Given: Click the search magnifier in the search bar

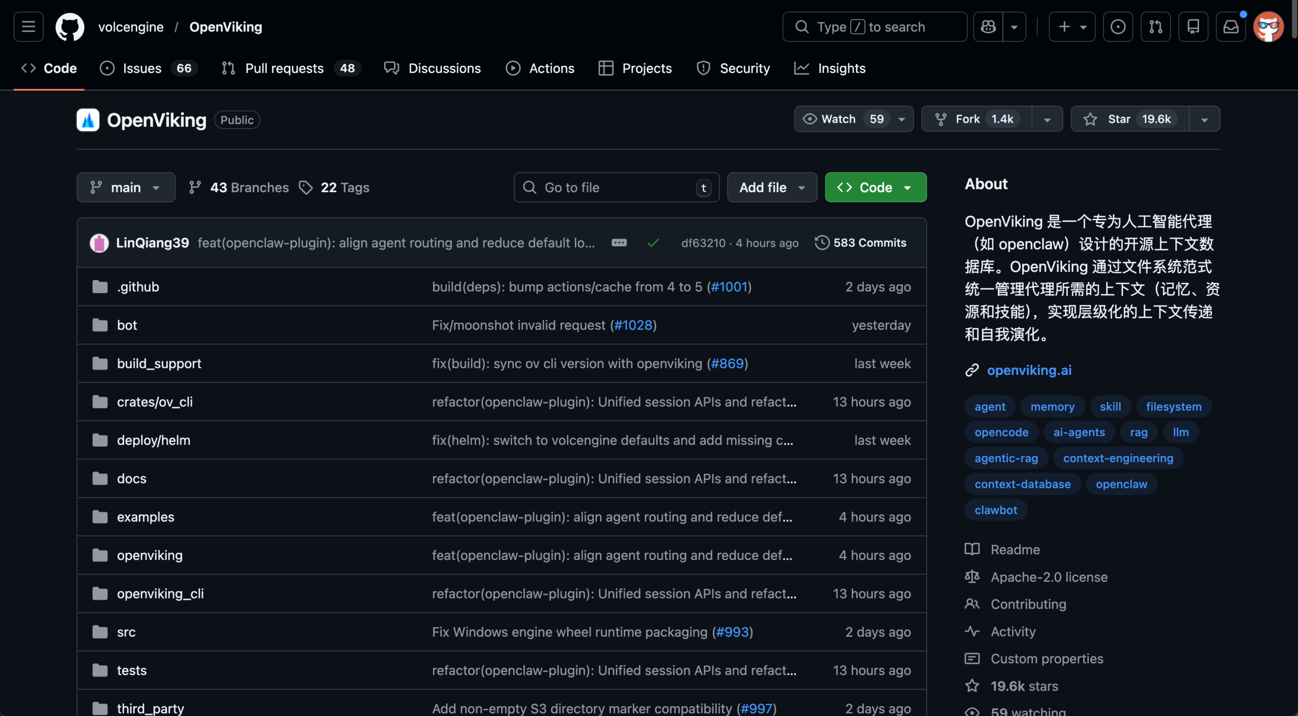Looking at the screenshot, I should click(802, 26).
